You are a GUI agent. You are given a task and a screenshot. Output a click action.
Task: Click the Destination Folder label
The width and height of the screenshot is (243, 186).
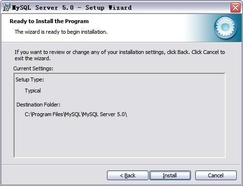(39, 105)
